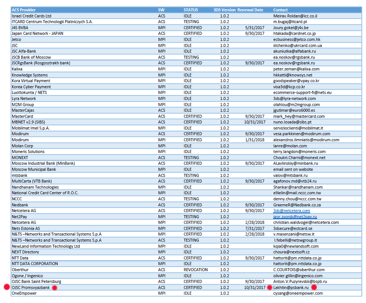Click the 7/31/2017 renewal date
366x303 pixels.
pyautogui.click(x=254, y=228)
